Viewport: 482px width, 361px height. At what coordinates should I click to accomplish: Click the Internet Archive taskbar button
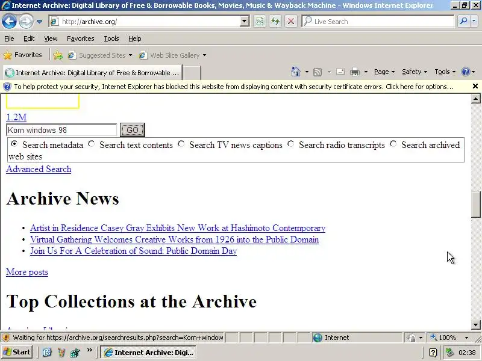pos(148,353)
